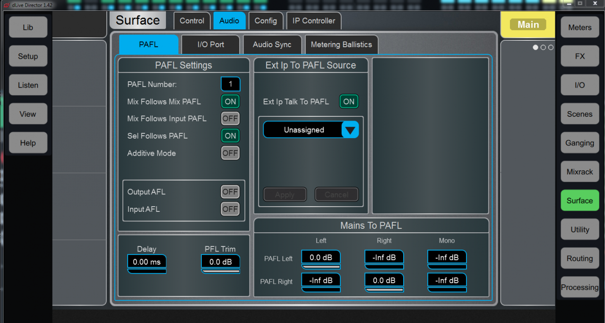605x323 pixels.
Task: Click the Surface page title label
Action: (138, 20)
